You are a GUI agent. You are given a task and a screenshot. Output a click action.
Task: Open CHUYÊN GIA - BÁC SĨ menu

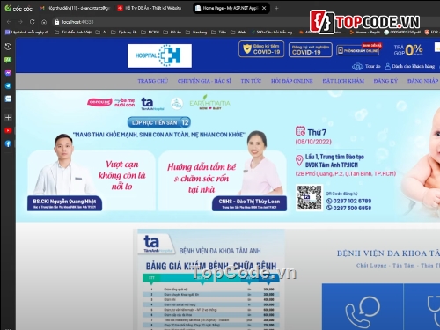click(204, 81)
